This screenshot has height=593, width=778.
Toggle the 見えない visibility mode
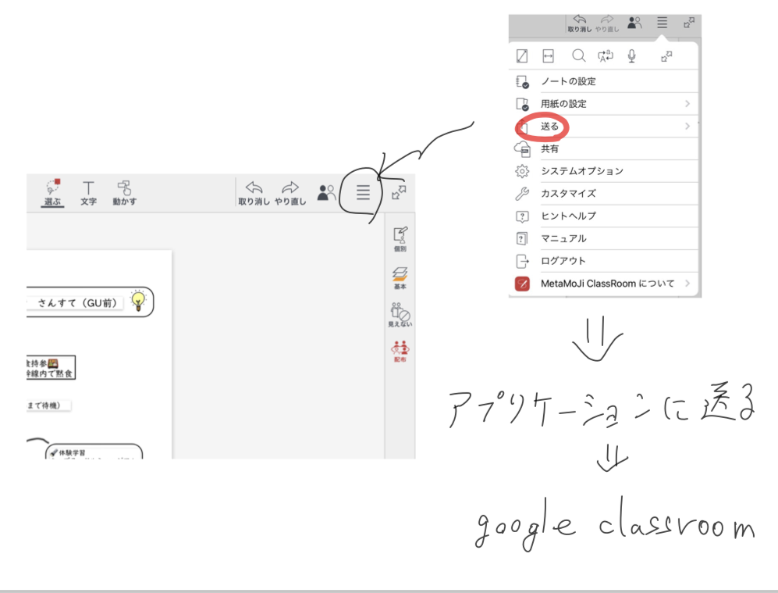coord(400,314)
